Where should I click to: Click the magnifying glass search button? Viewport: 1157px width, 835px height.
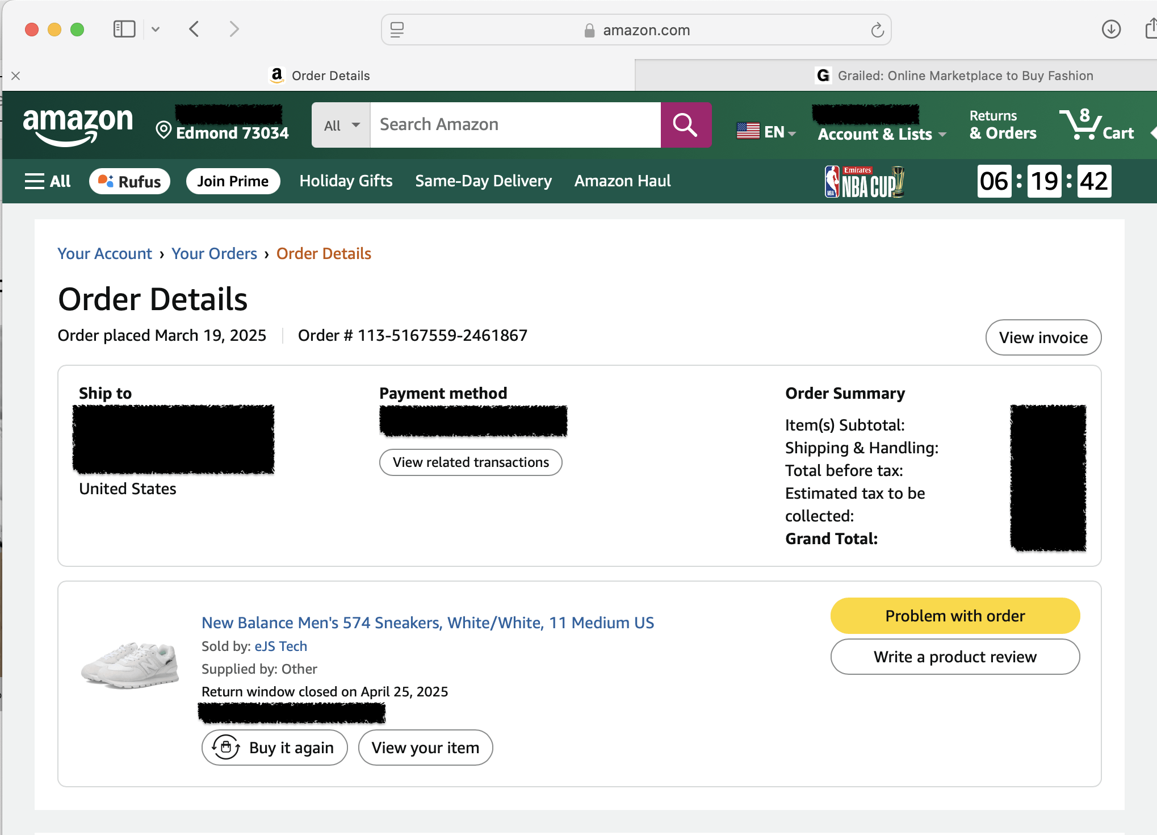point(686,125)
